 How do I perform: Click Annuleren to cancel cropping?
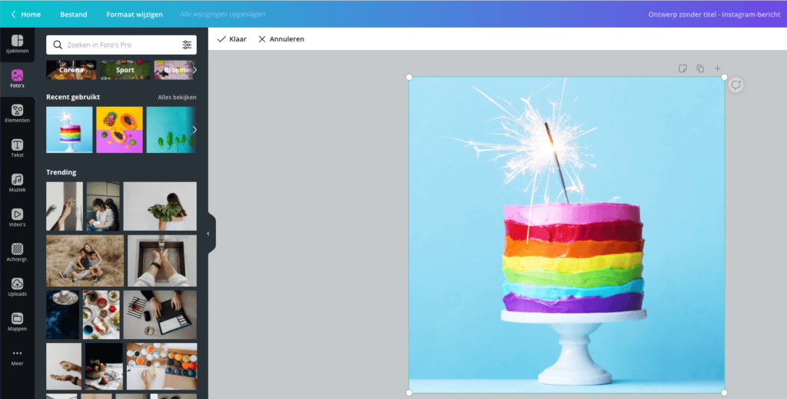pos(281,38)
